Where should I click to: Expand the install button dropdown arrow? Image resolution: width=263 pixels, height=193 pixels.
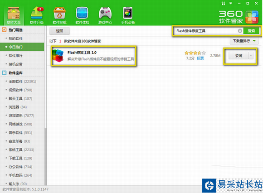(x=251, y=56)
